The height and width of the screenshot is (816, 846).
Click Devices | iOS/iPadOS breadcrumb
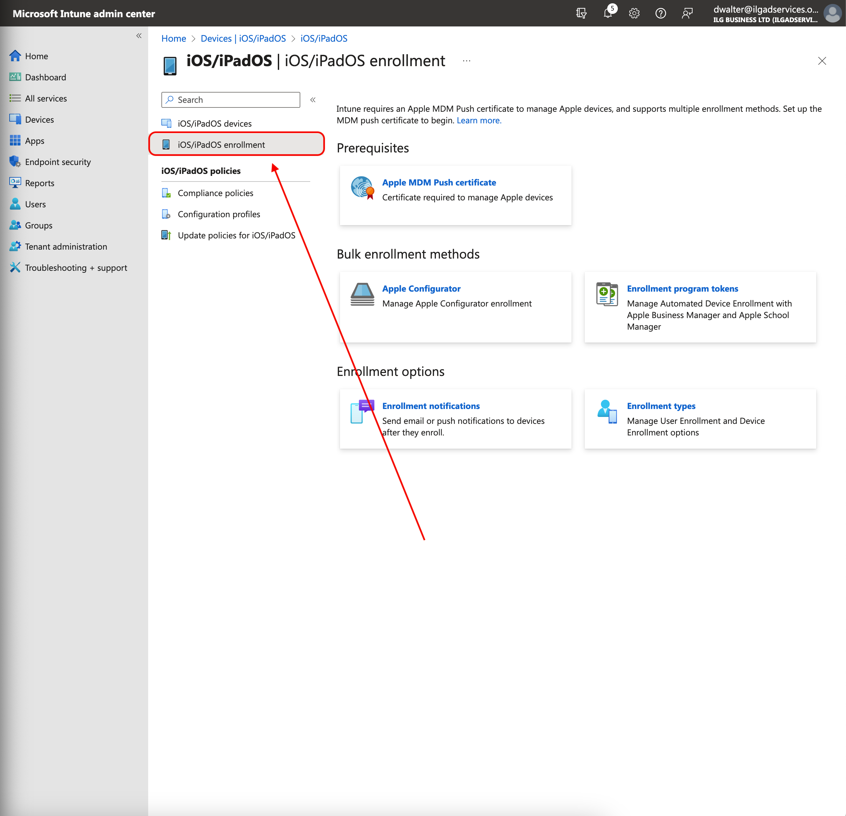pos(243,38)
